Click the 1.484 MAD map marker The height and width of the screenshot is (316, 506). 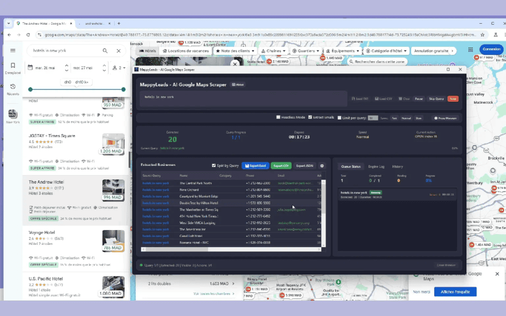pyautogui.click(x=480, y=245)
